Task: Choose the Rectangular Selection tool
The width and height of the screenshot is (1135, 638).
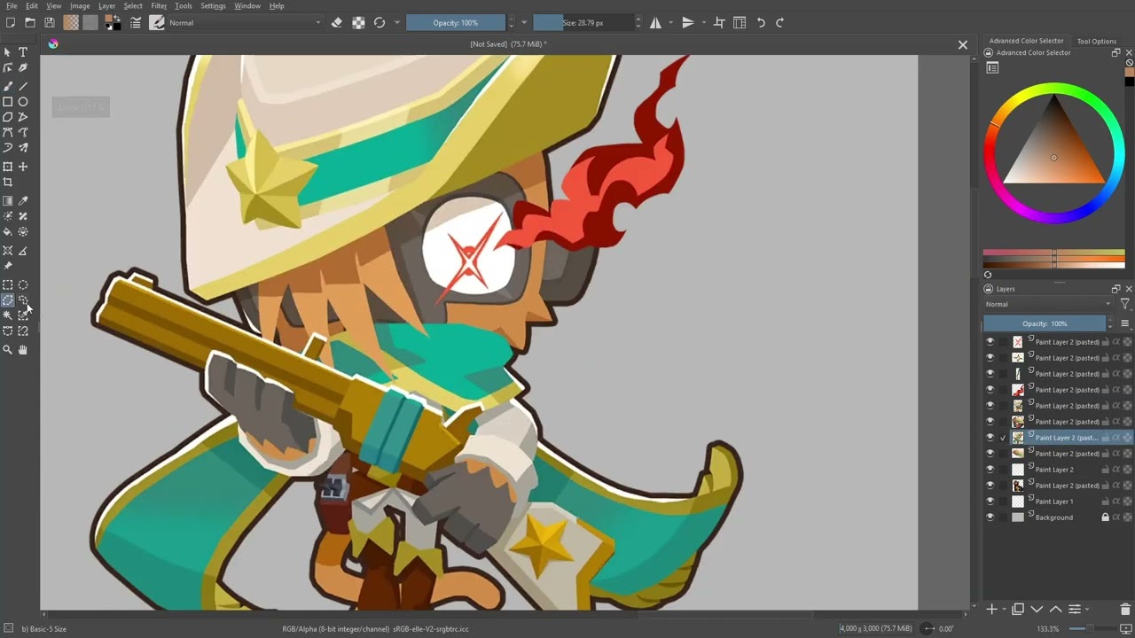Action: (8, 285)
